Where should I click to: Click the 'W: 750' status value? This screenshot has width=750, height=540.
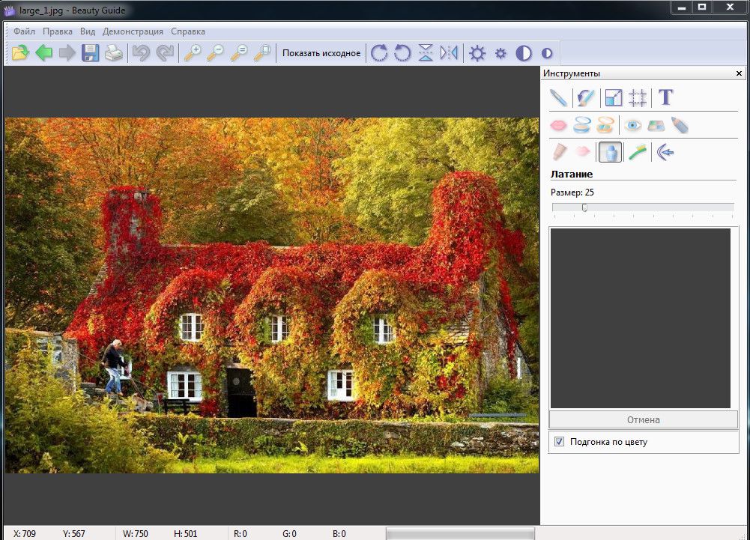[136, 533]
